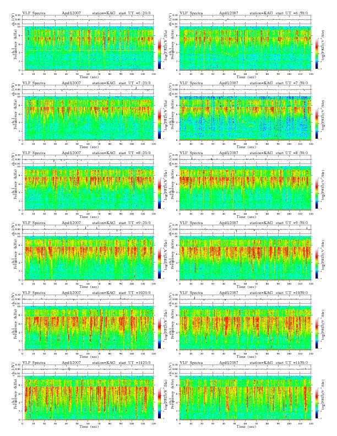The image size is (337, 436).
Task: Click the ch.1 waveform strip above the 6:20:0 spectrogram
Action: pyautogui.click(x=88, y=20)
